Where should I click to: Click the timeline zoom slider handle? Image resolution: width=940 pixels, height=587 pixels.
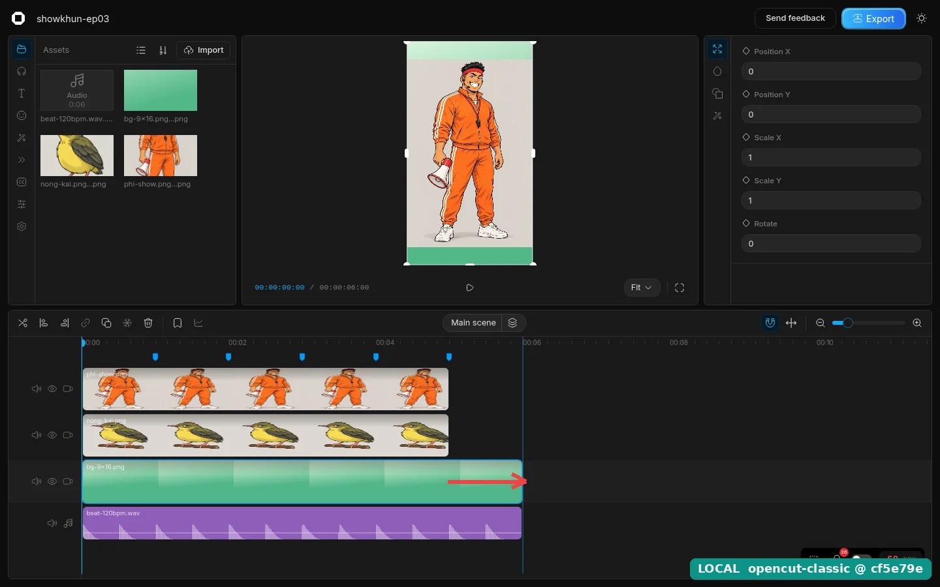[848, 323]
